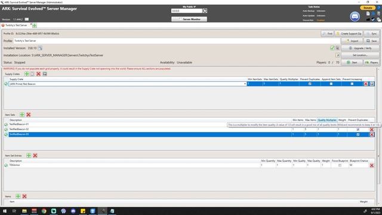The height and width of the screenshot is (215, 382).
Task: Select the TestRedBeacon-02 item set row
Action: coord(150,130)
